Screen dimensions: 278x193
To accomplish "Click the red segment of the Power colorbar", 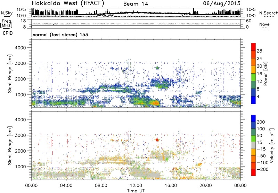I will (x=253, y=47).
